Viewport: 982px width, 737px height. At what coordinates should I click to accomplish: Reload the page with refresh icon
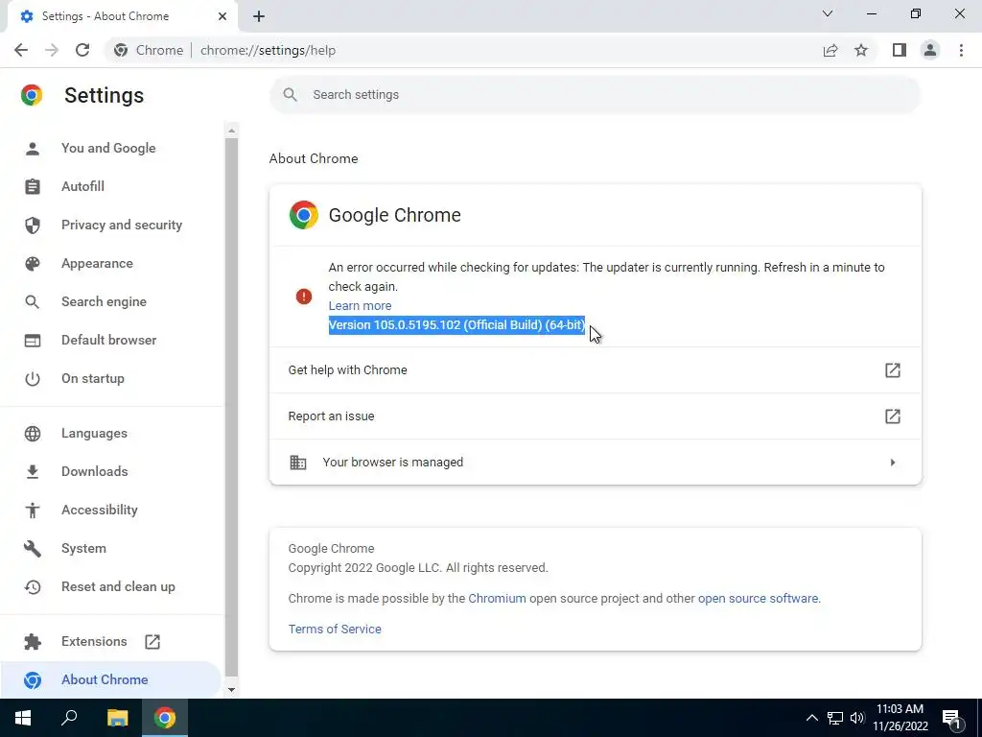click(82, 50)
